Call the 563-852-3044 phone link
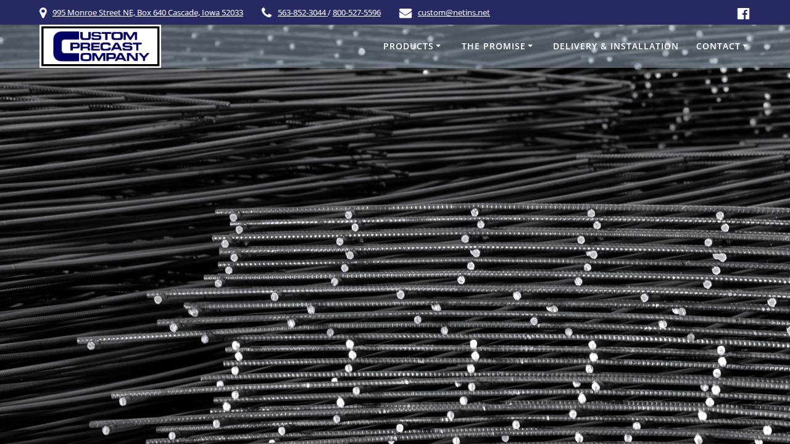 pos(302,12)
